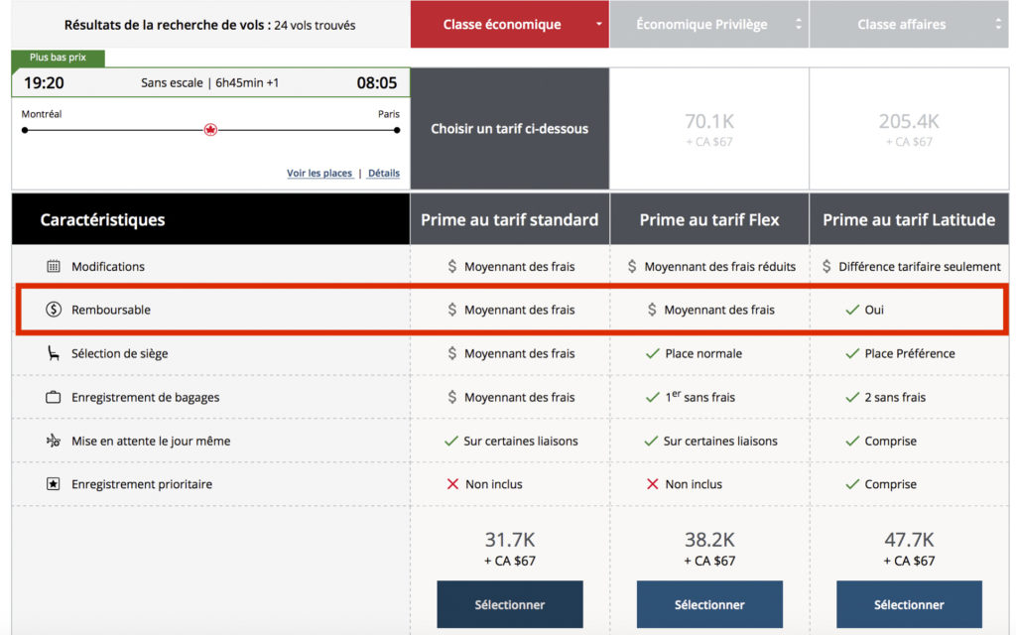Click the Plus bas prix badge
This screenshot has height=635, width=1016.
click(56, 59)
